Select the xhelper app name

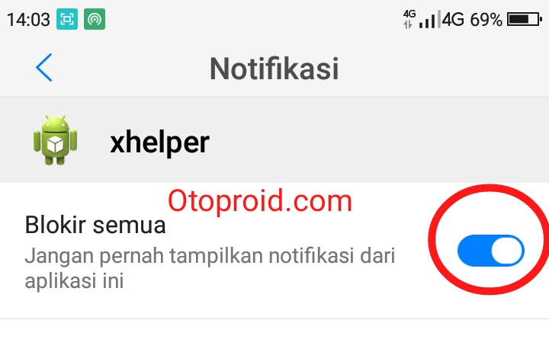pyautogui.click(x=159, y=142)
